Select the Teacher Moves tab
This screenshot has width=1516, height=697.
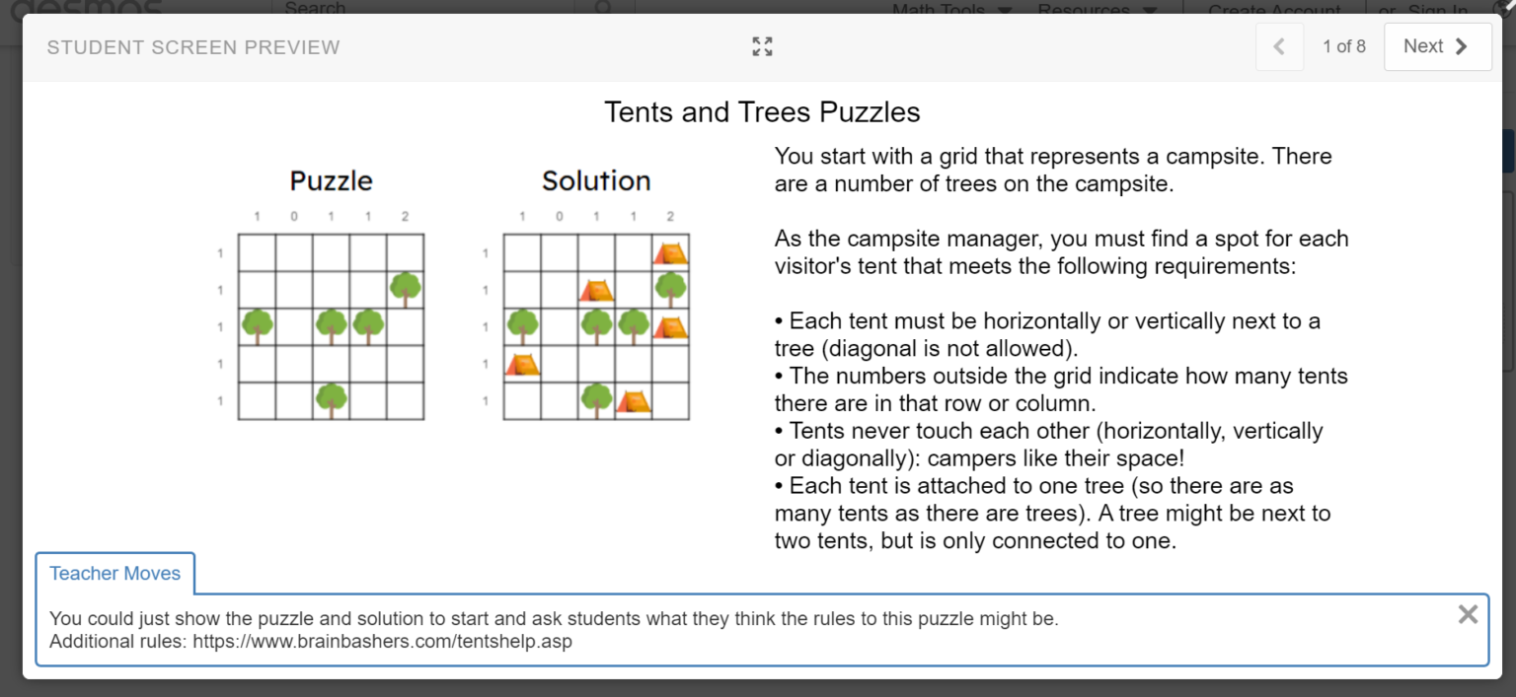[114, 573]
